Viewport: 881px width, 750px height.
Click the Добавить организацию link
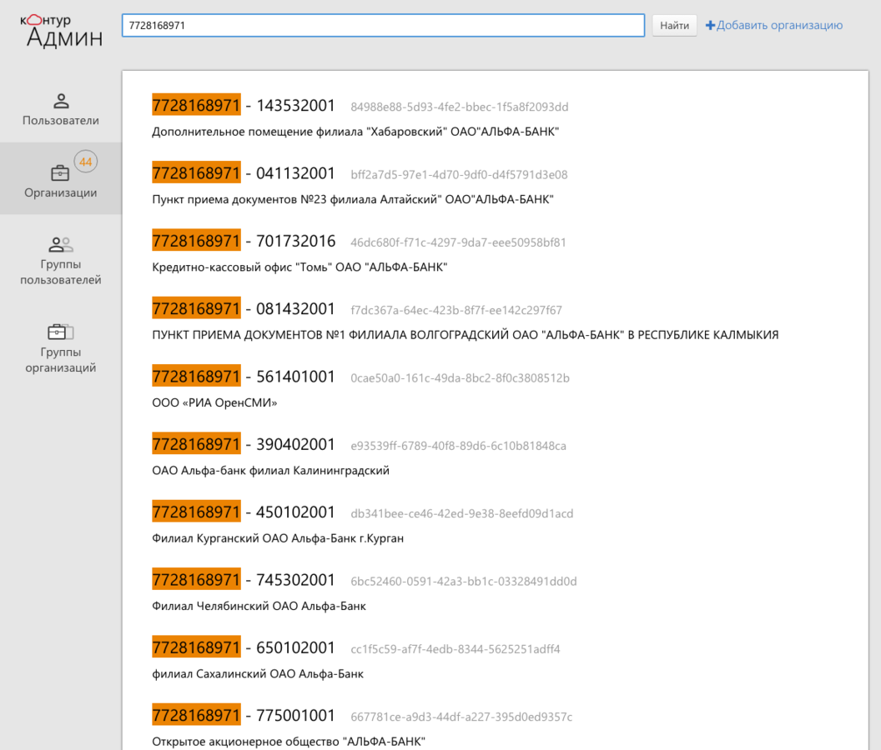(779, 25)
